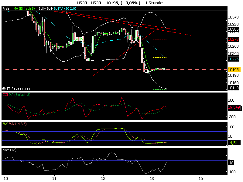This screenshot has height=182, width=243.
Task: Click the price change 10195, (+0,05%) text
Action: point(123,3)
